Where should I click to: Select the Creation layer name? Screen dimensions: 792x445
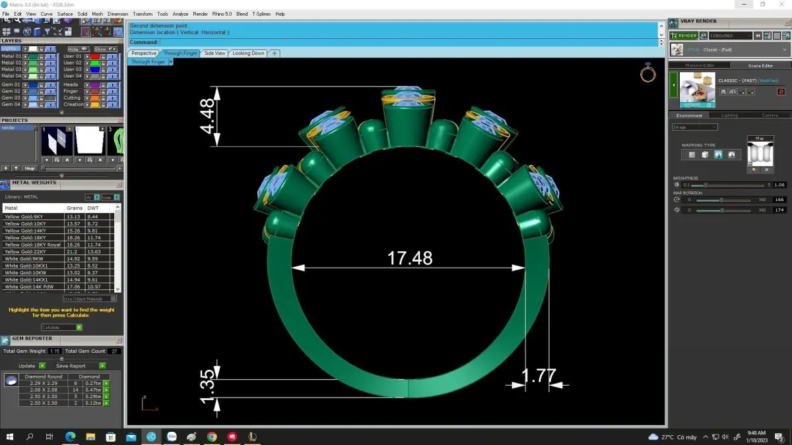click(73, 104)
